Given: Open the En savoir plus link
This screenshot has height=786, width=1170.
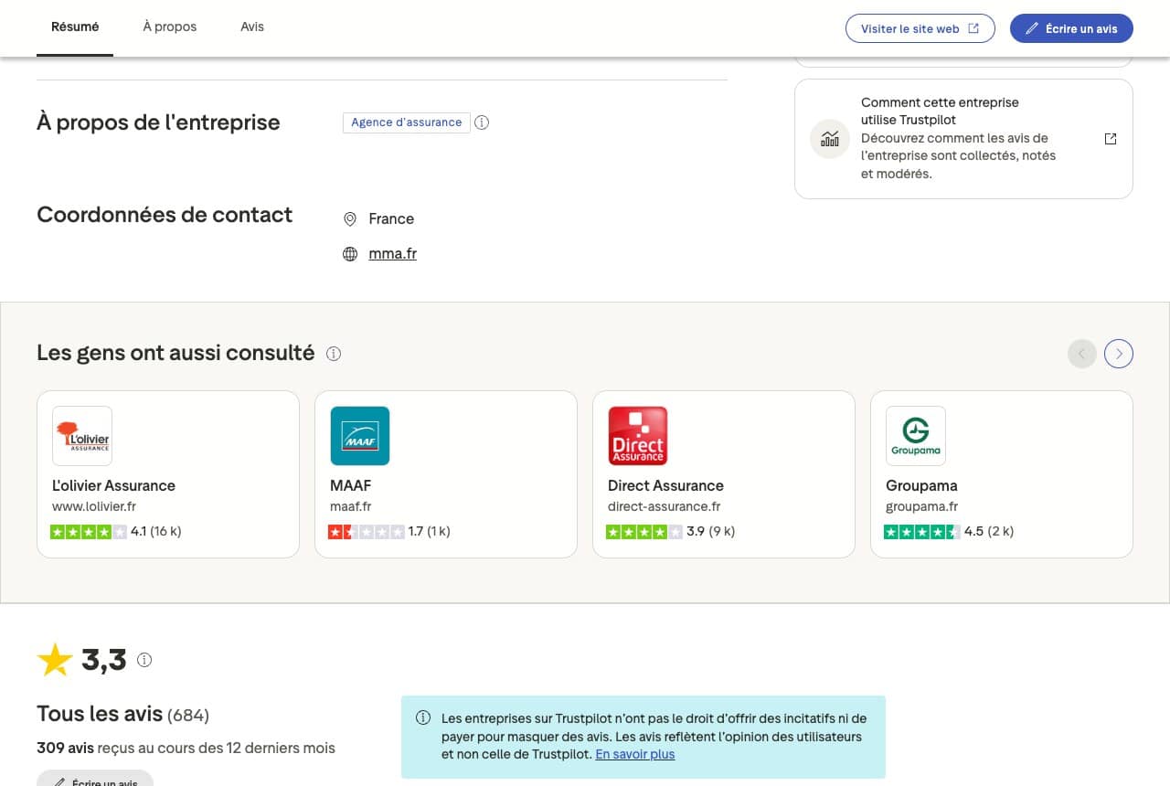Looking at the screenshot, I should (634, 754).
